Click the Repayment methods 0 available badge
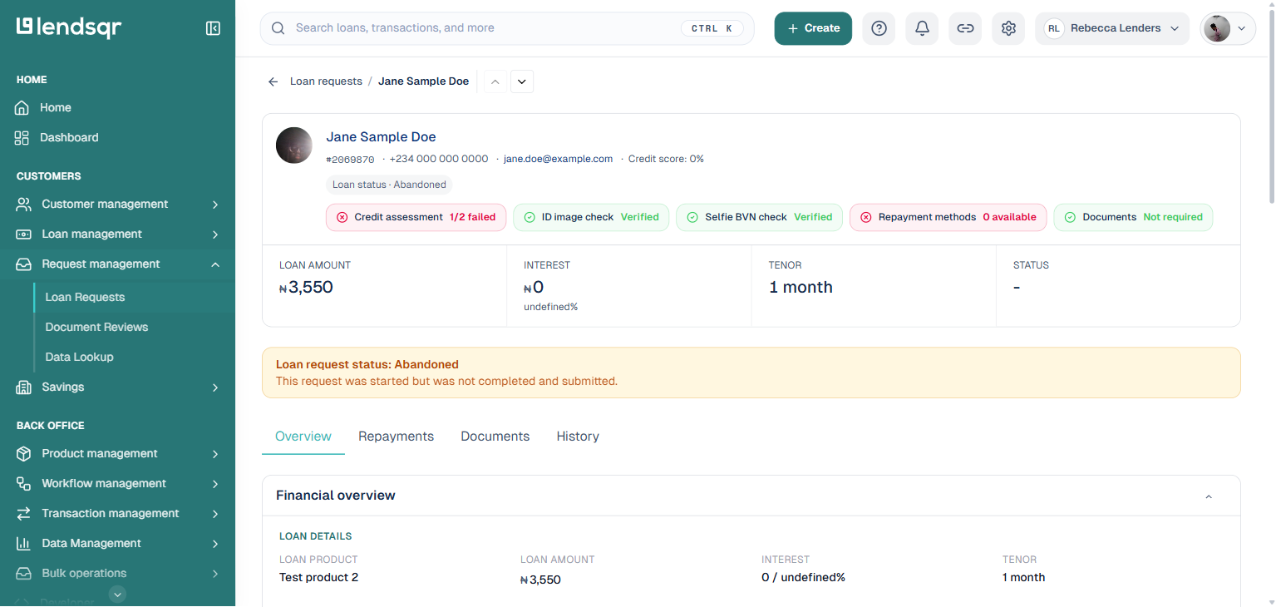The image size is (1276, 607). (x=948, y=218)
